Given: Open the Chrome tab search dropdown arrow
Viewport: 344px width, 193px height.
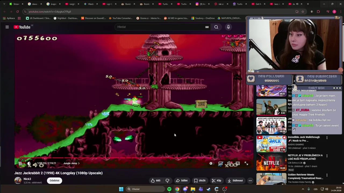Looking at the screenshot, I should (x=4, y=4).
